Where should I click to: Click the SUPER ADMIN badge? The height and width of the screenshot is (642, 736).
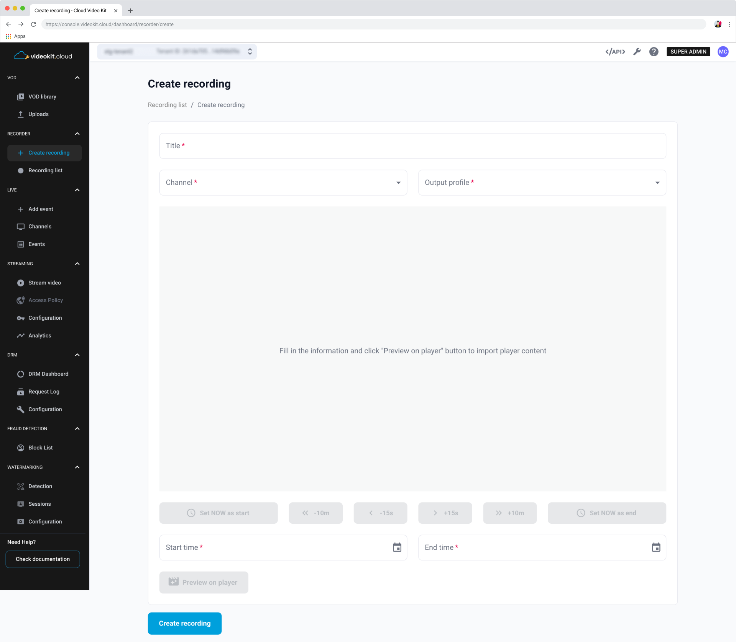pos(688,52)
